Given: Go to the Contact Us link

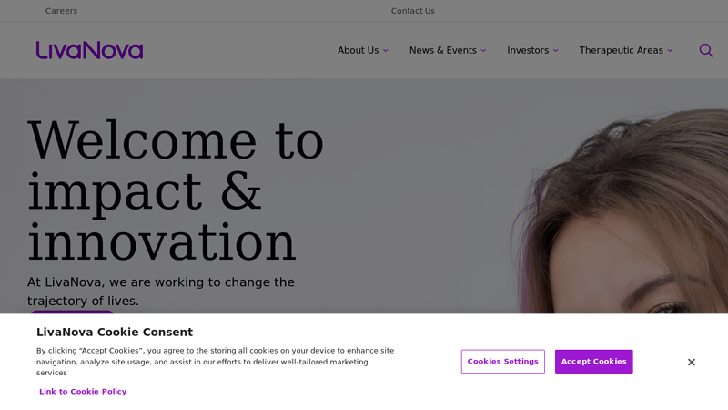Looking at the screenshot, I should (412, 11).
